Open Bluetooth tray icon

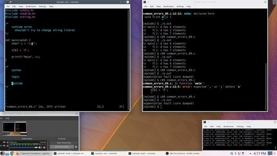(235, 153)
